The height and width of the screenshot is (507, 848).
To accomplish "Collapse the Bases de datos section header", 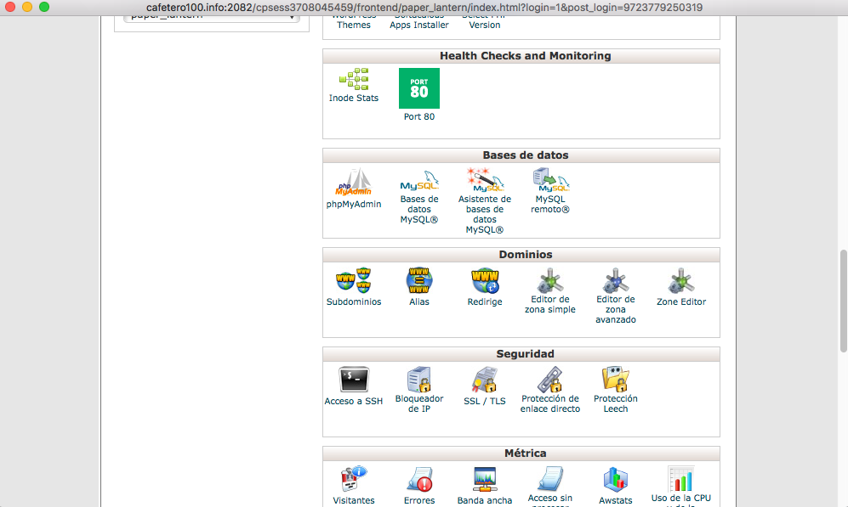I will 521,155.
